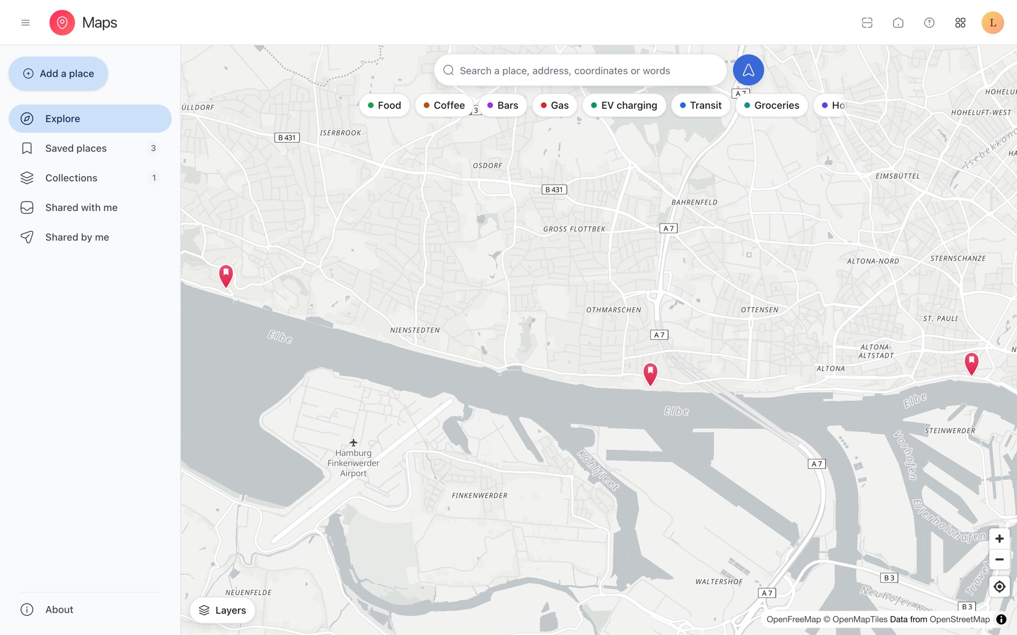This screenshot has width=1017, height=635.
Task: Filter map by Transit
Action: (x=701, y=105)
